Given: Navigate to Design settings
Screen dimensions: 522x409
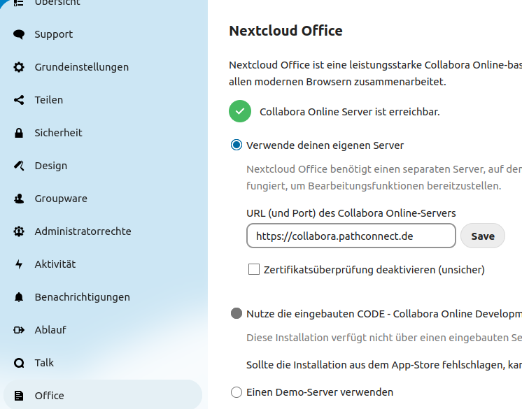Looking at the screenshot, I should [x=103, y=166].
